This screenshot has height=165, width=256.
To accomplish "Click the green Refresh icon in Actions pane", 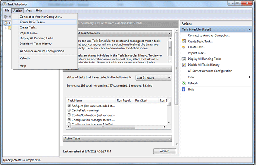I will [184, 83].
